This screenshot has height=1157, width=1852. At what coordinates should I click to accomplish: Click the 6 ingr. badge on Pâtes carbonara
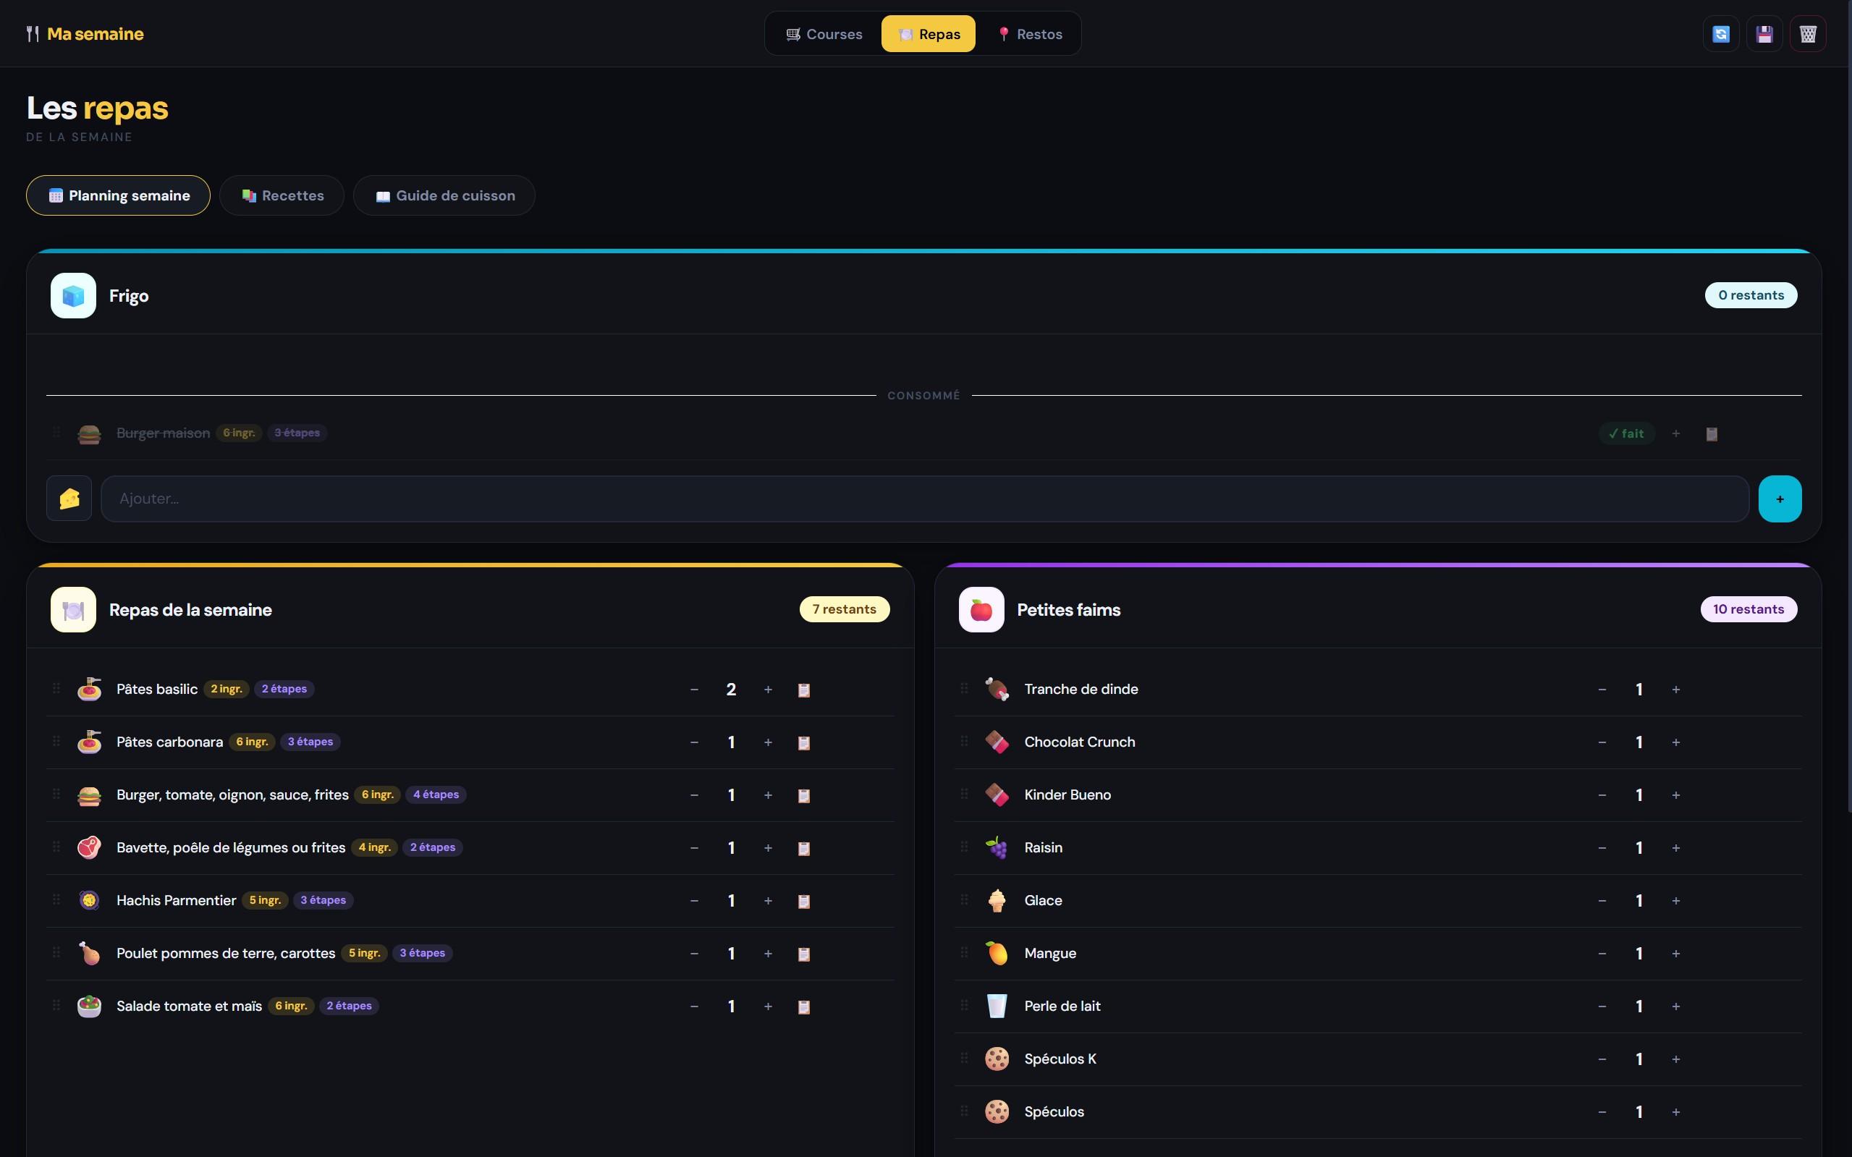pyautogui.click(x=252, y=742)
